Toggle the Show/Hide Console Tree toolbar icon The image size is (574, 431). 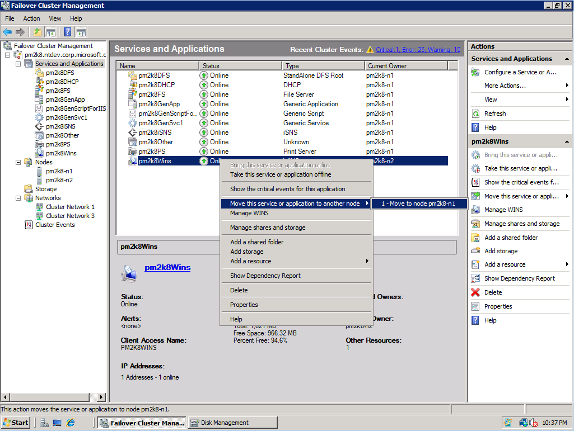[50, 32]
